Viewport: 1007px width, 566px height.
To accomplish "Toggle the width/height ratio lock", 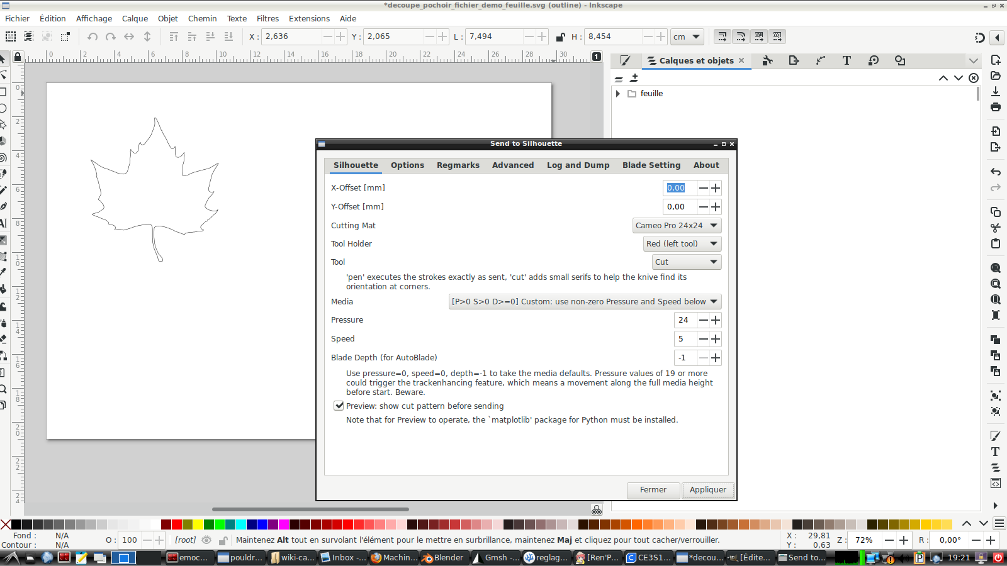I will pyautogui.click(x=560, y=36).
